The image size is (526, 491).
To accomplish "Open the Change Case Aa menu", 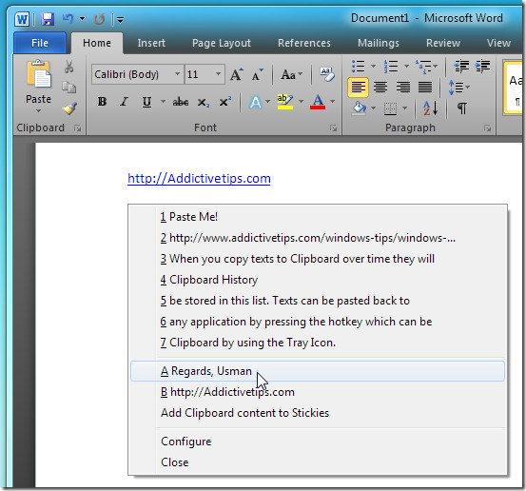I will click(291, 74).
